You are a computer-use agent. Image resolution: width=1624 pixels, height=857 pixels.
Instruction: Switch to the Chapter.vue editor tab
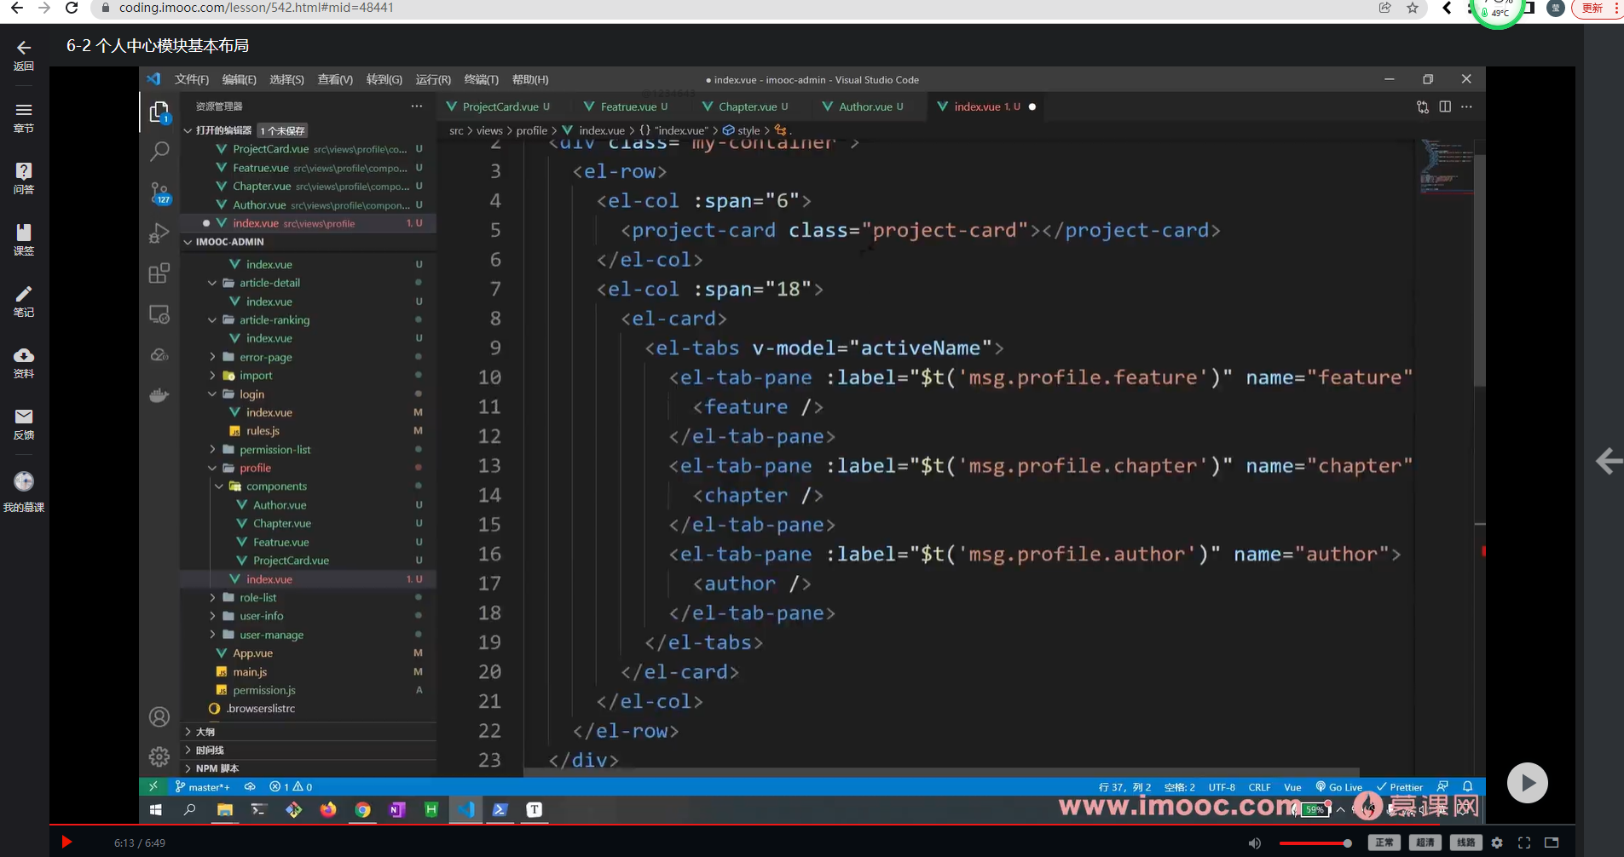[x=747, y=106]
